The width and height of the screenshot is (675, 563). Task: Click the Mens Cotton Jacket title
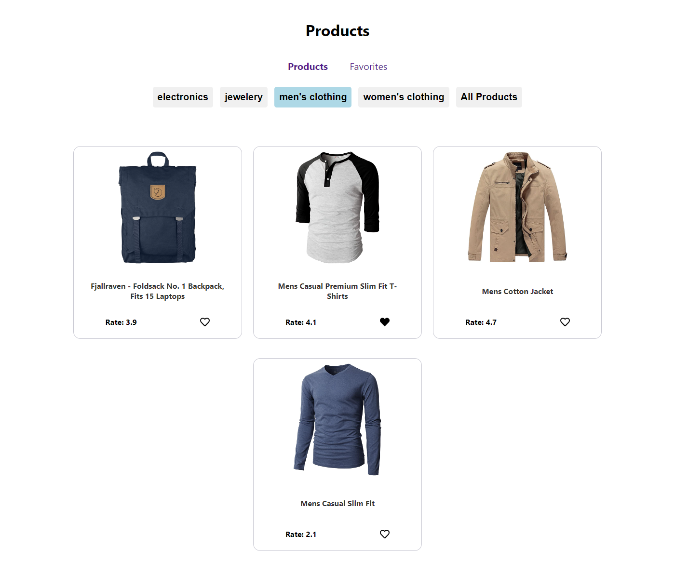517,291
